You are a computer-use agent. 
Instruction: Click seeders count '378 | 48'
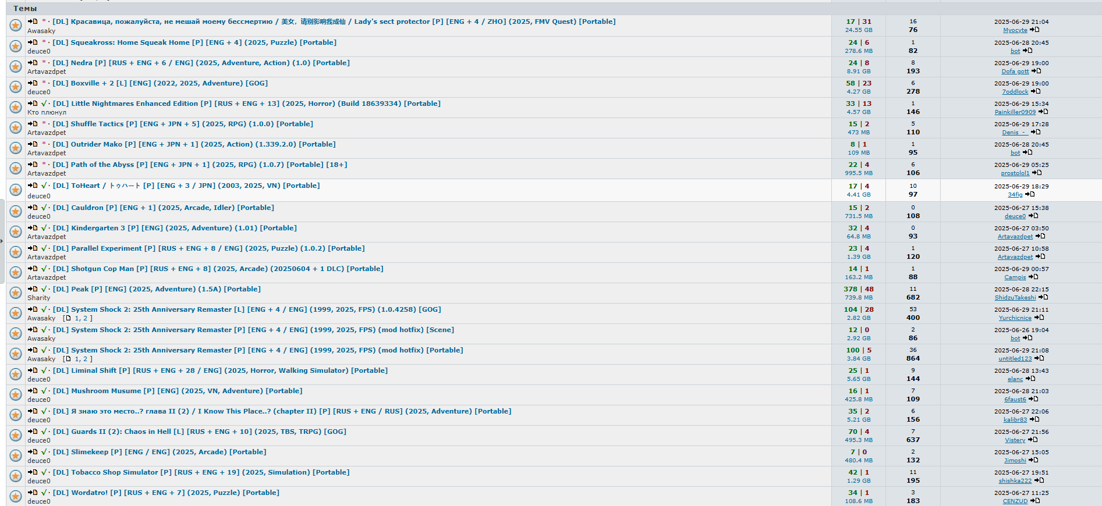click(859, 289)
